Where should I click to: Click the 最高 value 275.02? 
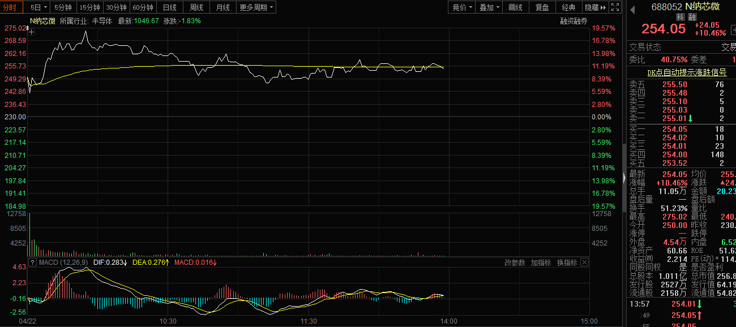click(x=675, y=217)
